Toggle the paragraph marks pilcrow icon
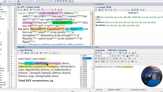The image size is (163, 92). pyautogui.click(x=135, y=53)
